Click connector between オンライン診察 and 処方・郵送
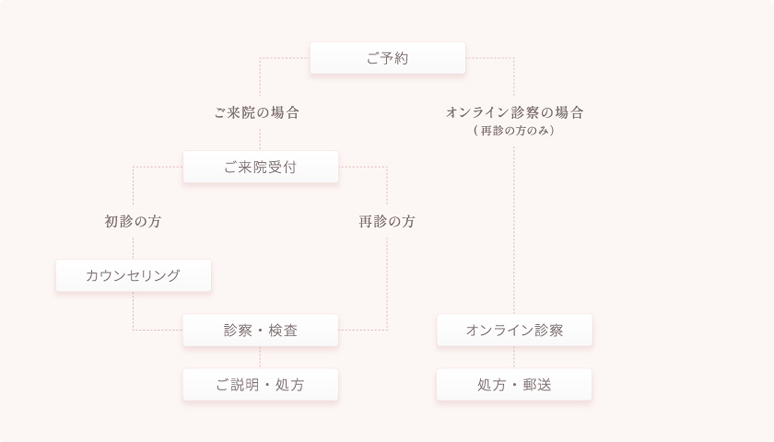774x442 pixels. tap(514, 357)
